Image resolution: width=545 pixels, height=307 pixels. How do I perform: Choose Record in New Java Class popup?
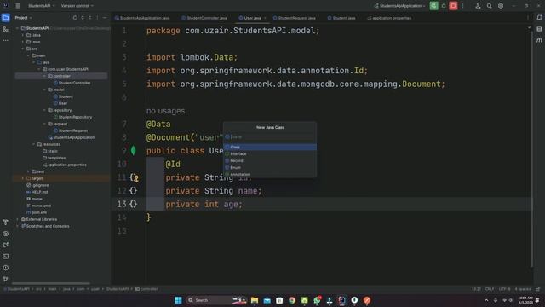pyautogui.click(x=270, y=161)
